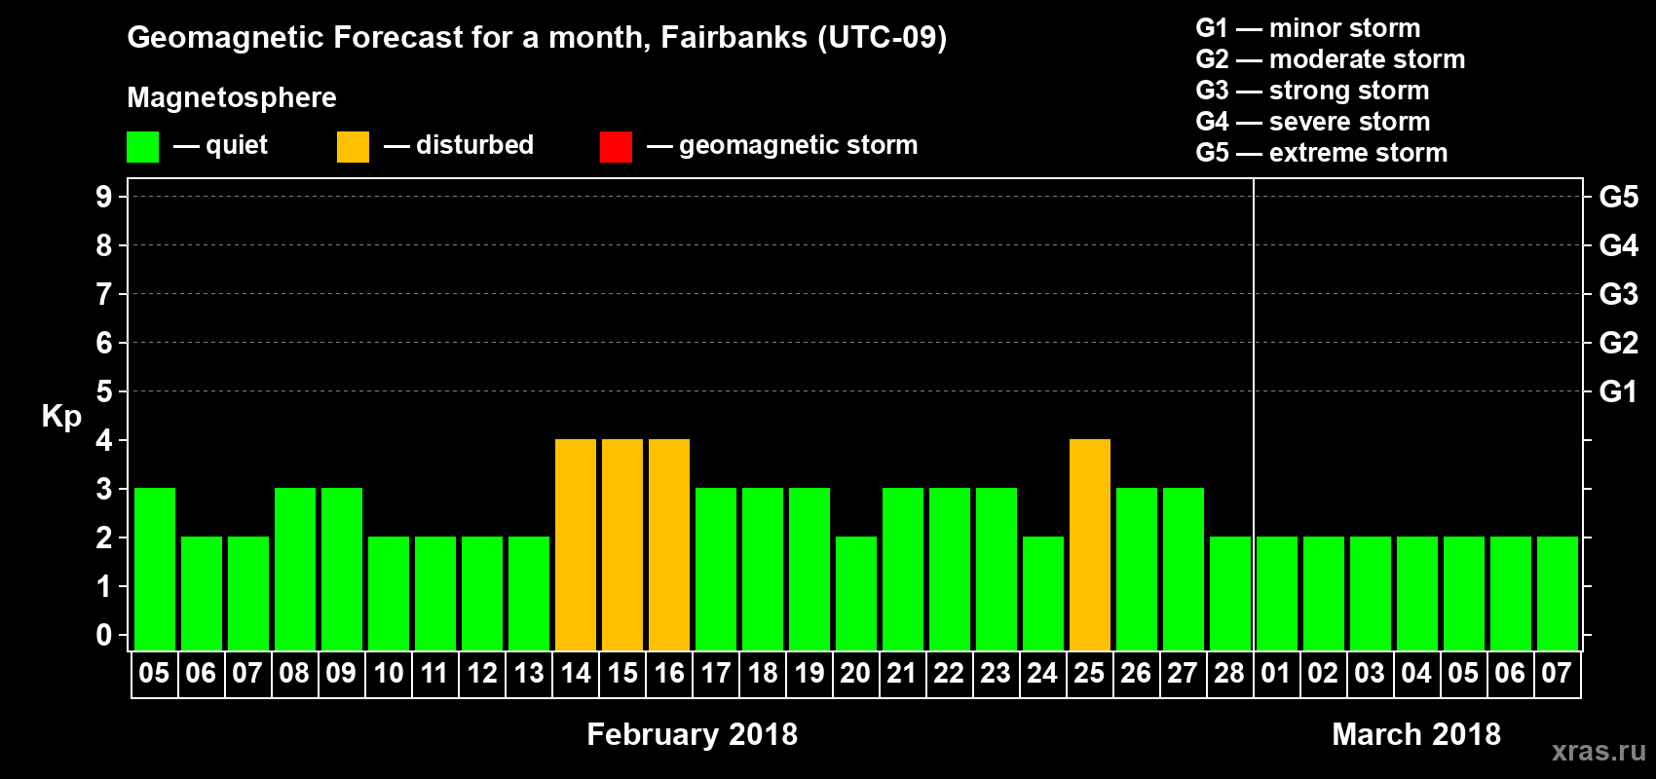Click the green bar for March 01

pos(1277,593)
